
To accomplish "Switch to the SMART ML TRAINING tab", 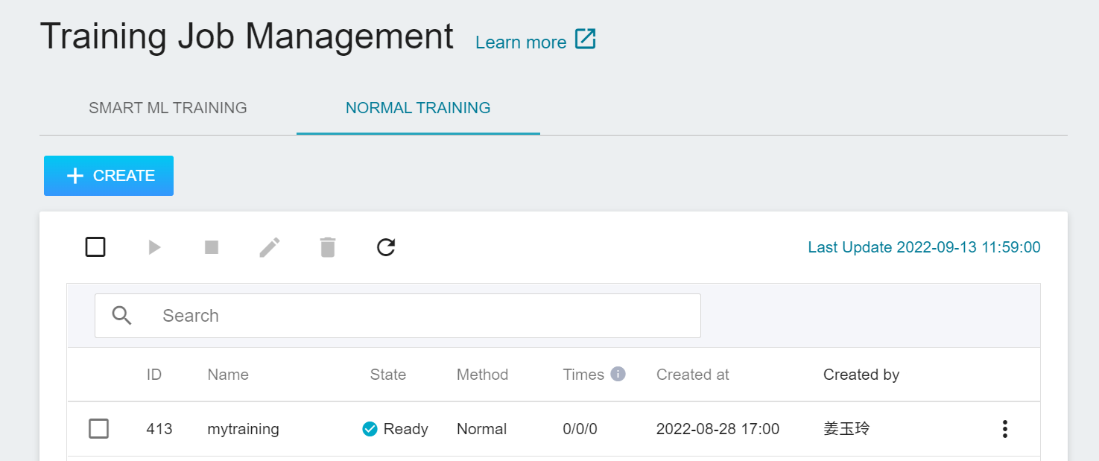I will [x=168, y=108].
